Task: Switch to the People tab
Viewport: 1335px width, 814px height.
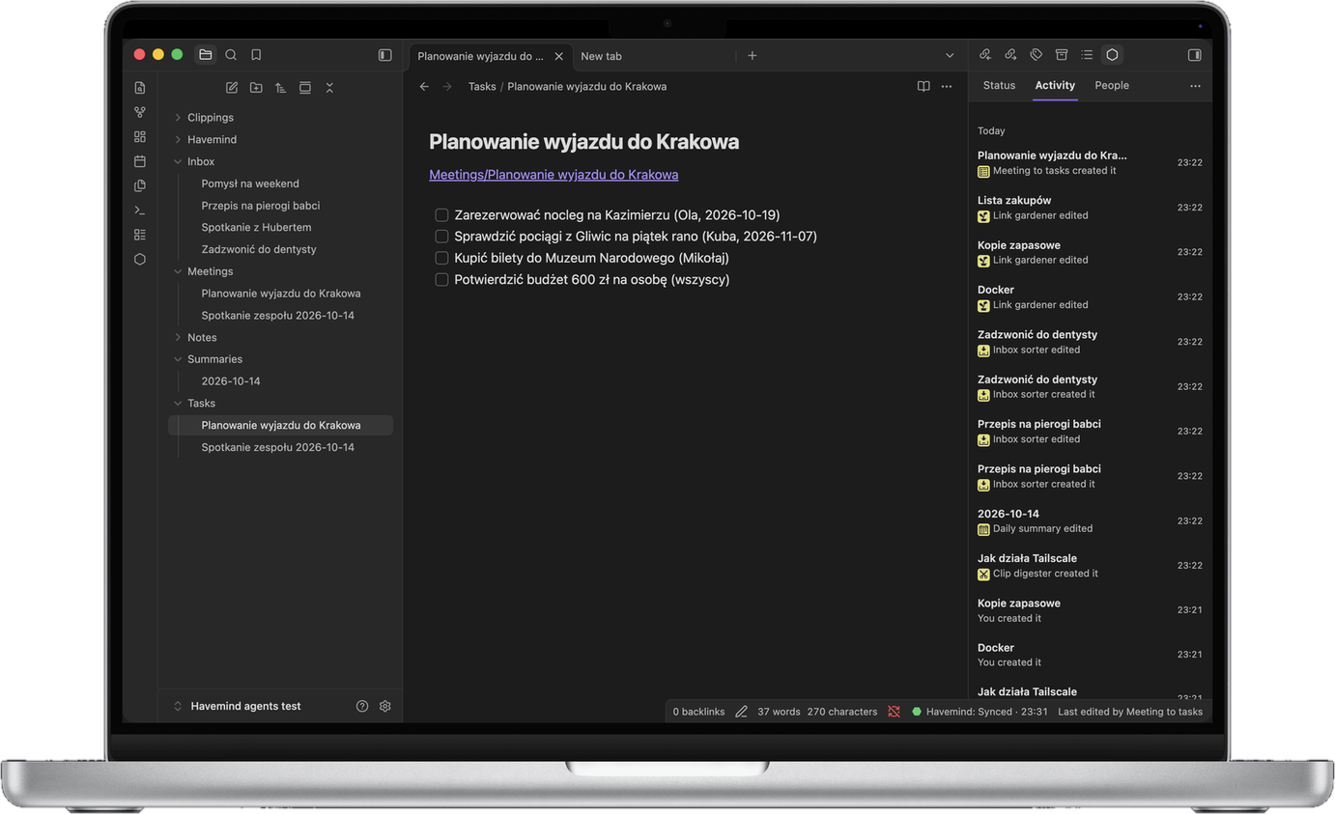Action: click(x=1112, y=85)
